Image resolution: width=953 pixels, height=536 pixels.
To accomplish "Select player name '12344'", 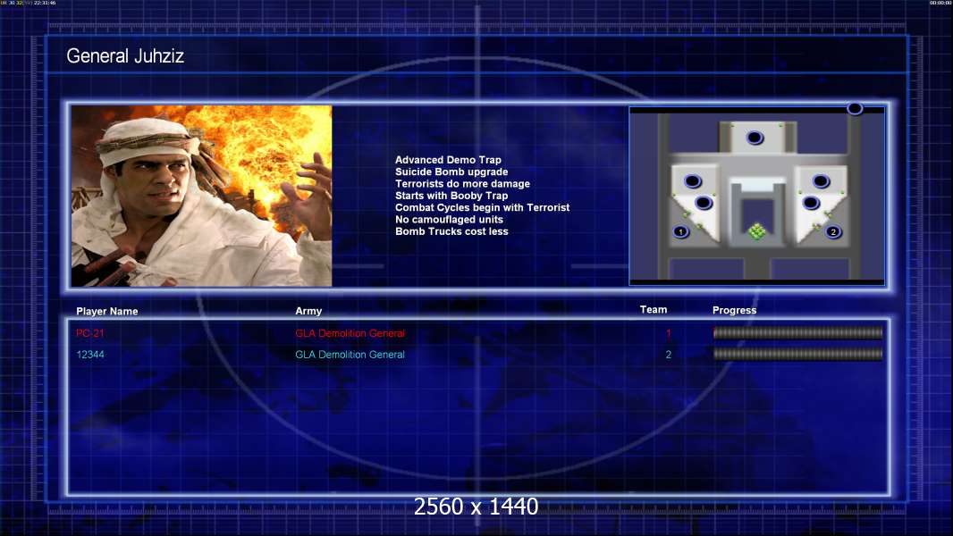I will pyautogui.click(x=90, y=355).
